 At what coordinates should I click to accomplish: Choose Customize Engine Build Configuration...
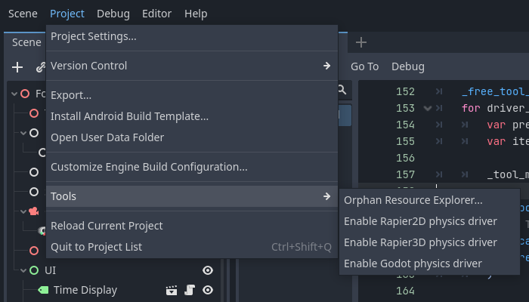click(x=192, y=167)
